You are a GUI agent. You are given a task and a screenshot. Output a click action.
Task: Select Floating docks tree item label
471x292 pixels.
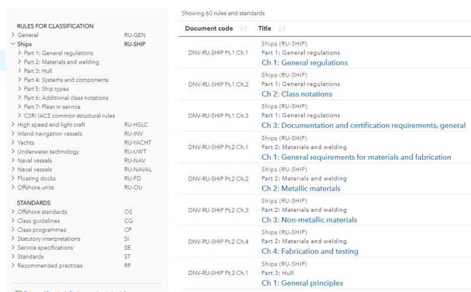pyautogui.click(x=37, y=178)
